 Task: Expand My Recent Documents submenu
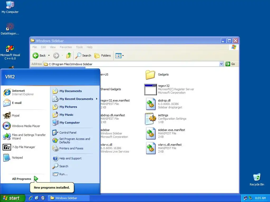75,99
